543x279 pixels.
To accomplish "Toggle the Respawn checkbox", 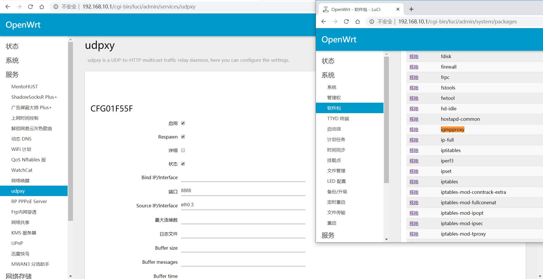I will pos(183,137).
